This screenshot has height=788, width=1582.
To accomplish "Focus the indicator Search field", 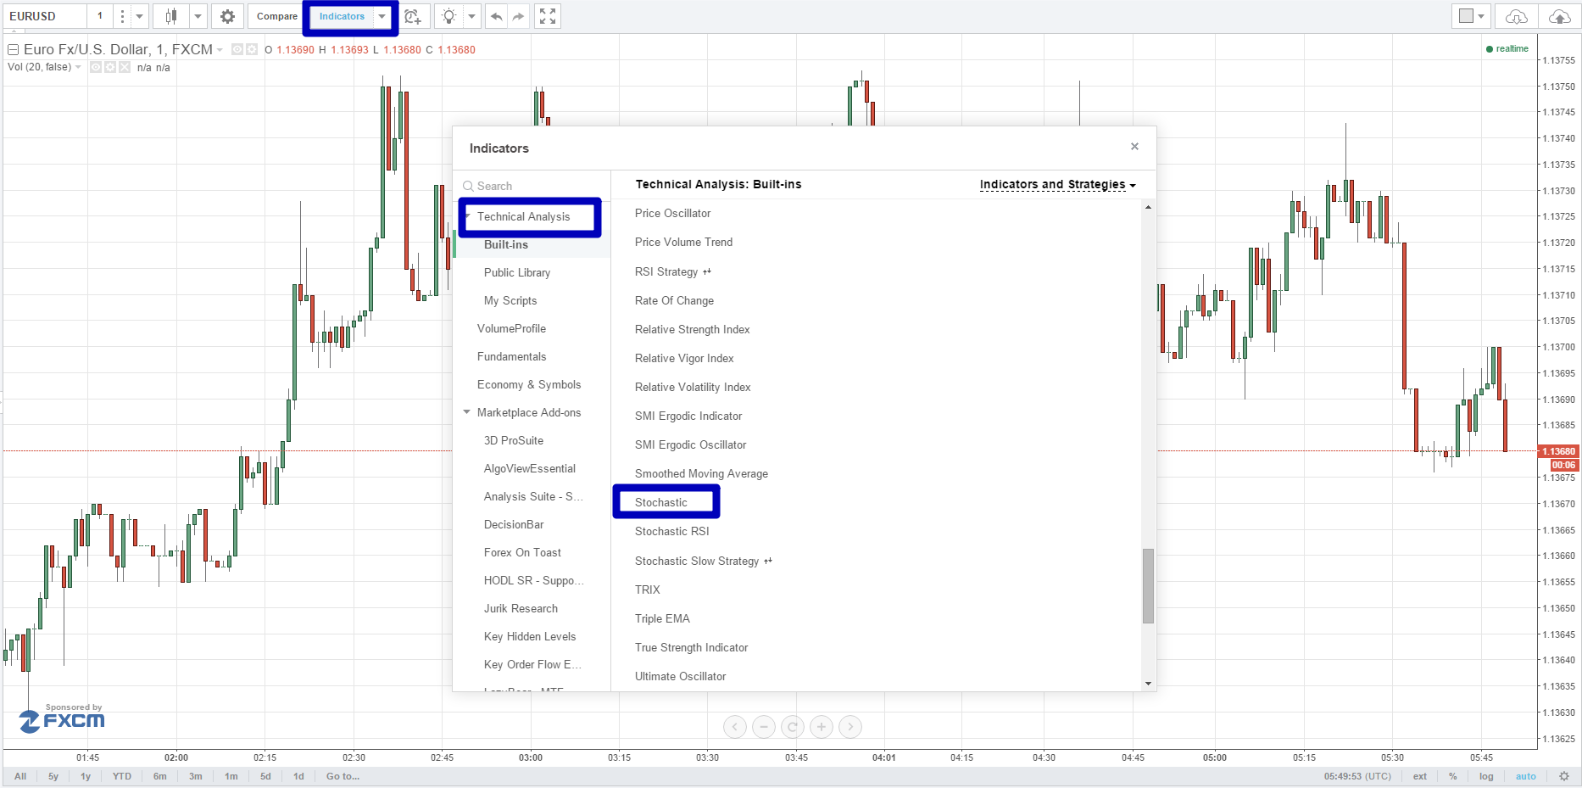I will [534, 186].
